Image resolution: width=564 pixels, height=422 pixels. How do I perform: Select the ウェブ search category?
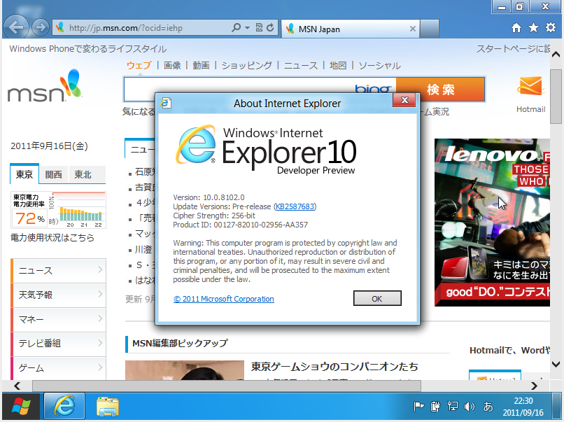139,66
